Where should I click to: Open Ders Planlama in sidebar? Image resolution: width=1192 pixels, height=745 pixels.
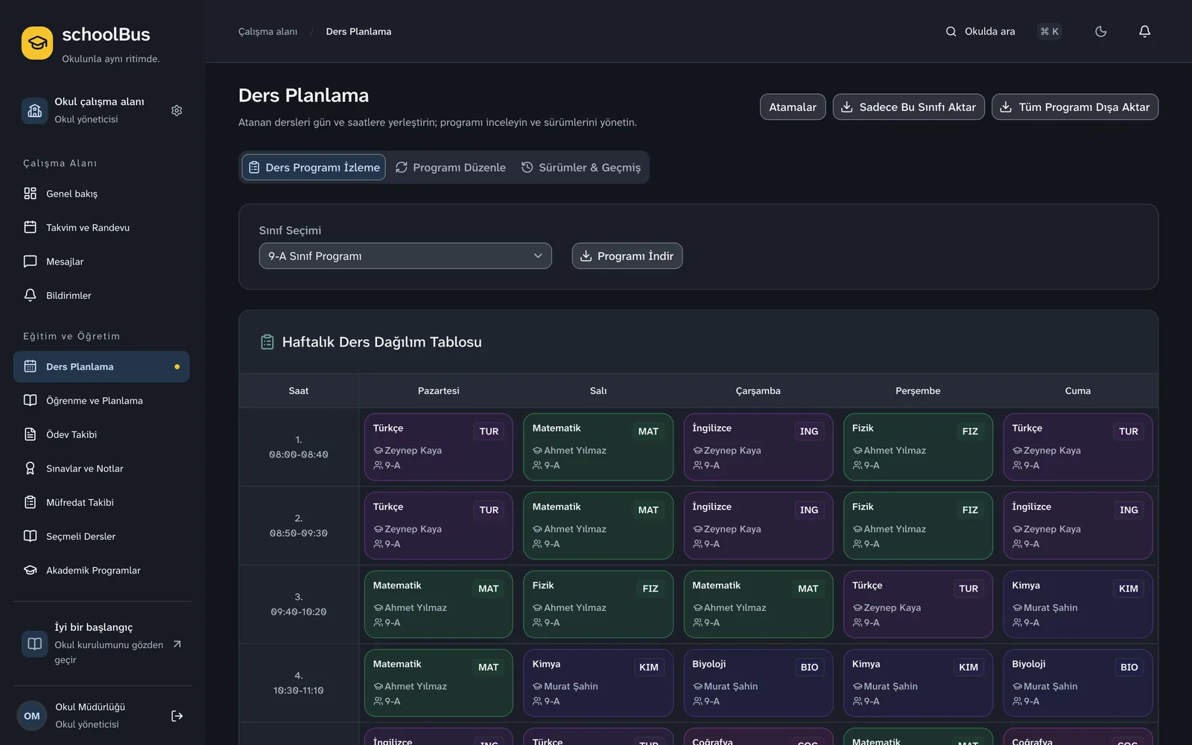coord(101,367)
